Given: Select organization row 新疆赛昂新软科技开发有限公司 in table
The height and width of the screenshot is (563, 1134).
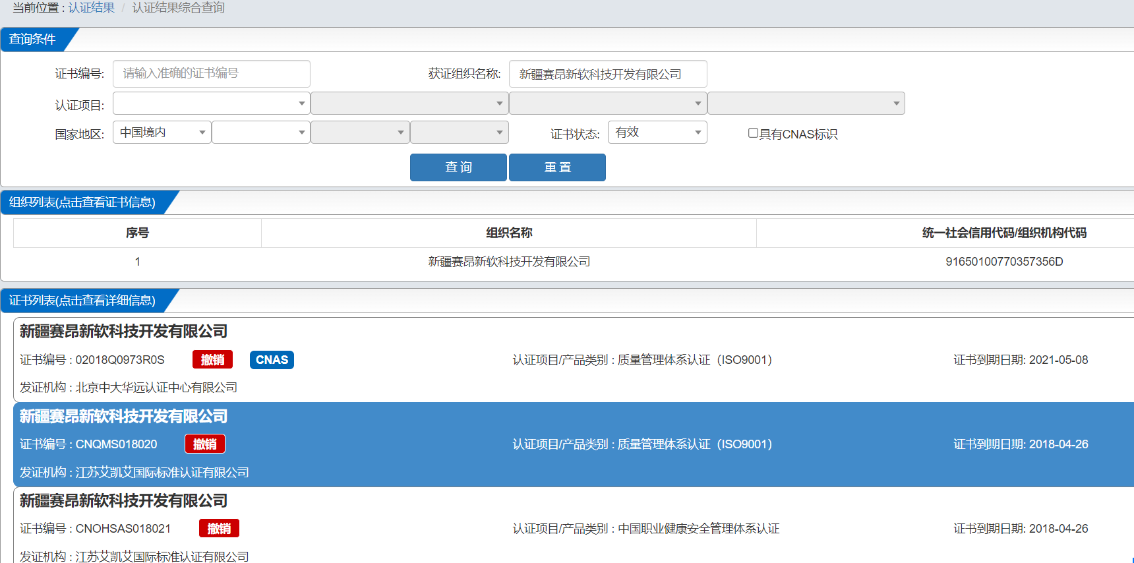Looking at the screenshot, I should [x=509, y=262].
